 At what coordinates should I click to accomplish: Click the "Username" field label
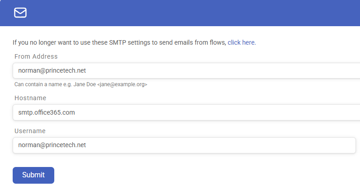click(30, 131)
